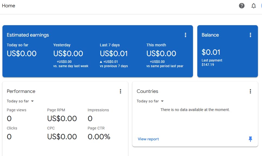Click This month earnings figure
Image resolution: width=262 pixels, height=156 pixels.
[x=161, y=53]
